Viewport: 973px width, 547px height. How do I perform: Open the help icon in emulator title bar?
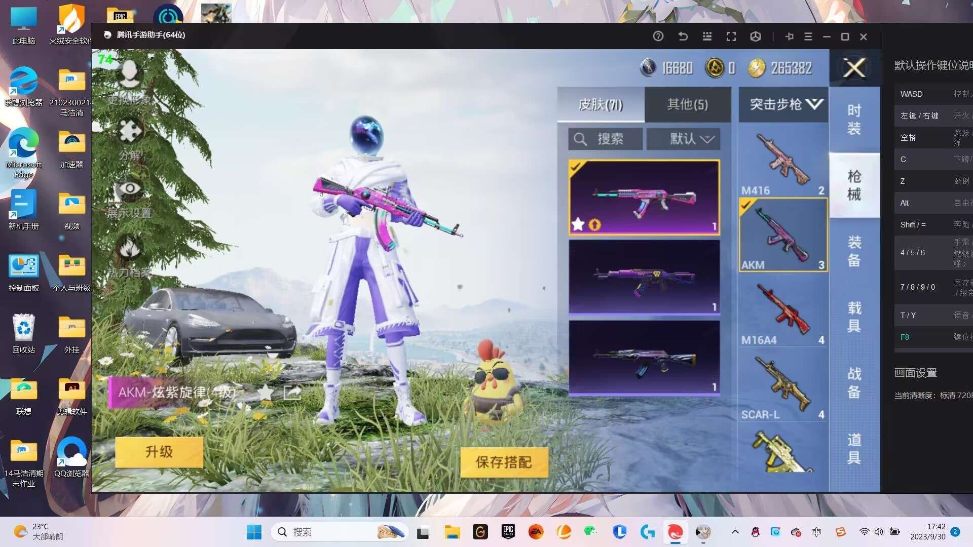pyautogui.click(x=658, y=36)
